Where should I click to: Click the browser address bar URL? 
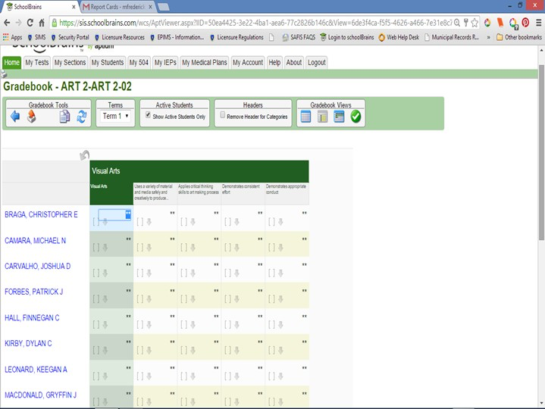click(x=255, y=23)
